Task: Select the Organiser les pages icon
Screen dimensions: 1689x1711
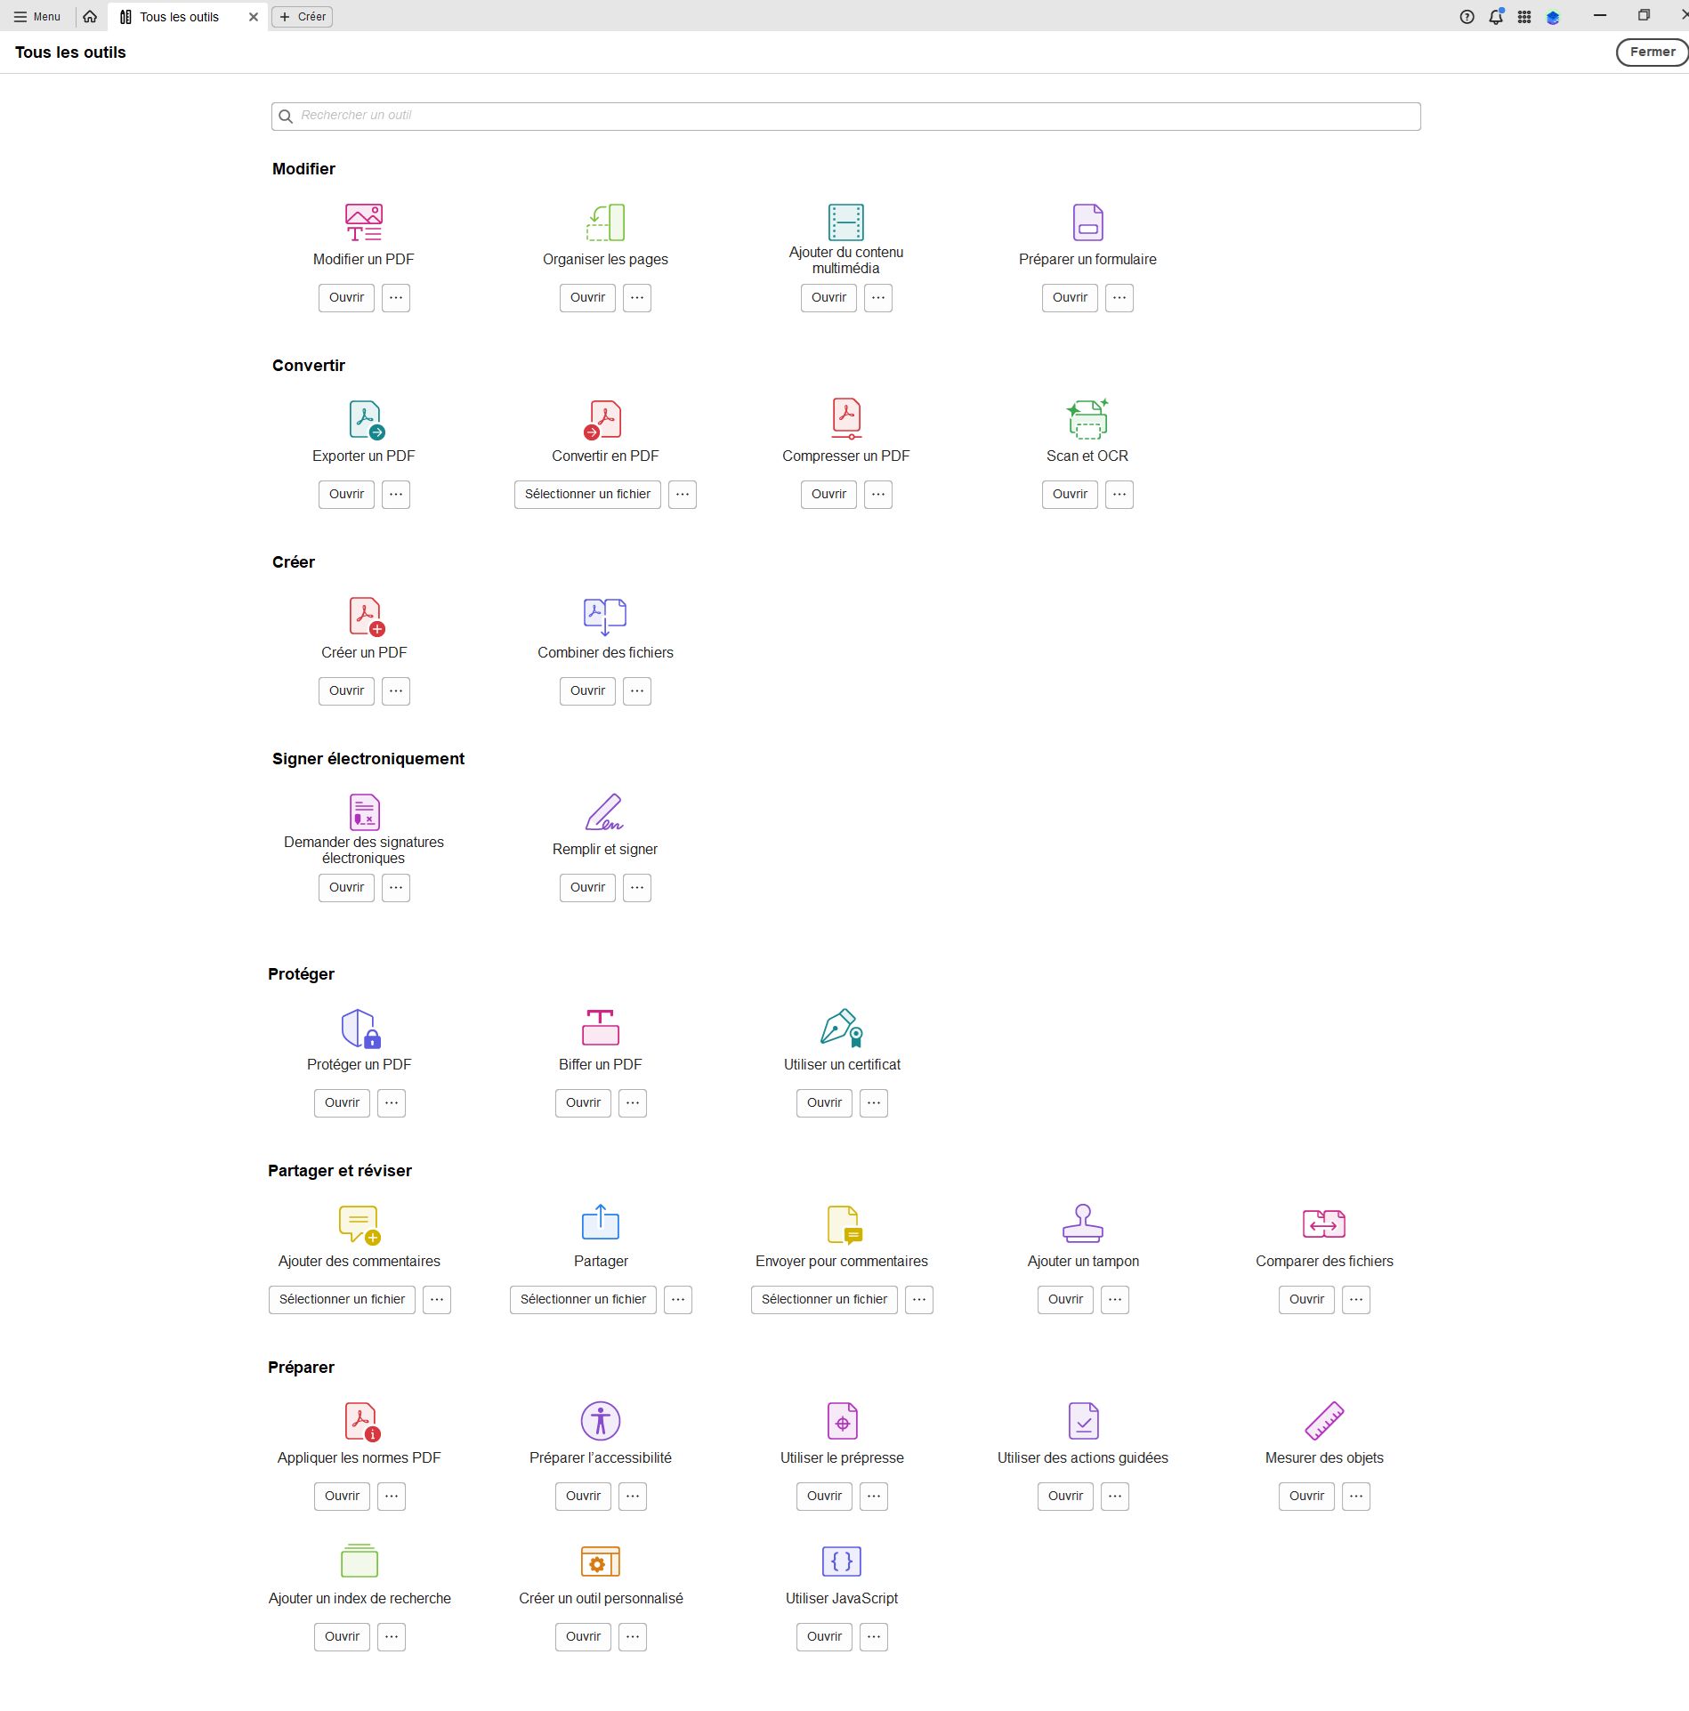Action: [x=604, y=222]
